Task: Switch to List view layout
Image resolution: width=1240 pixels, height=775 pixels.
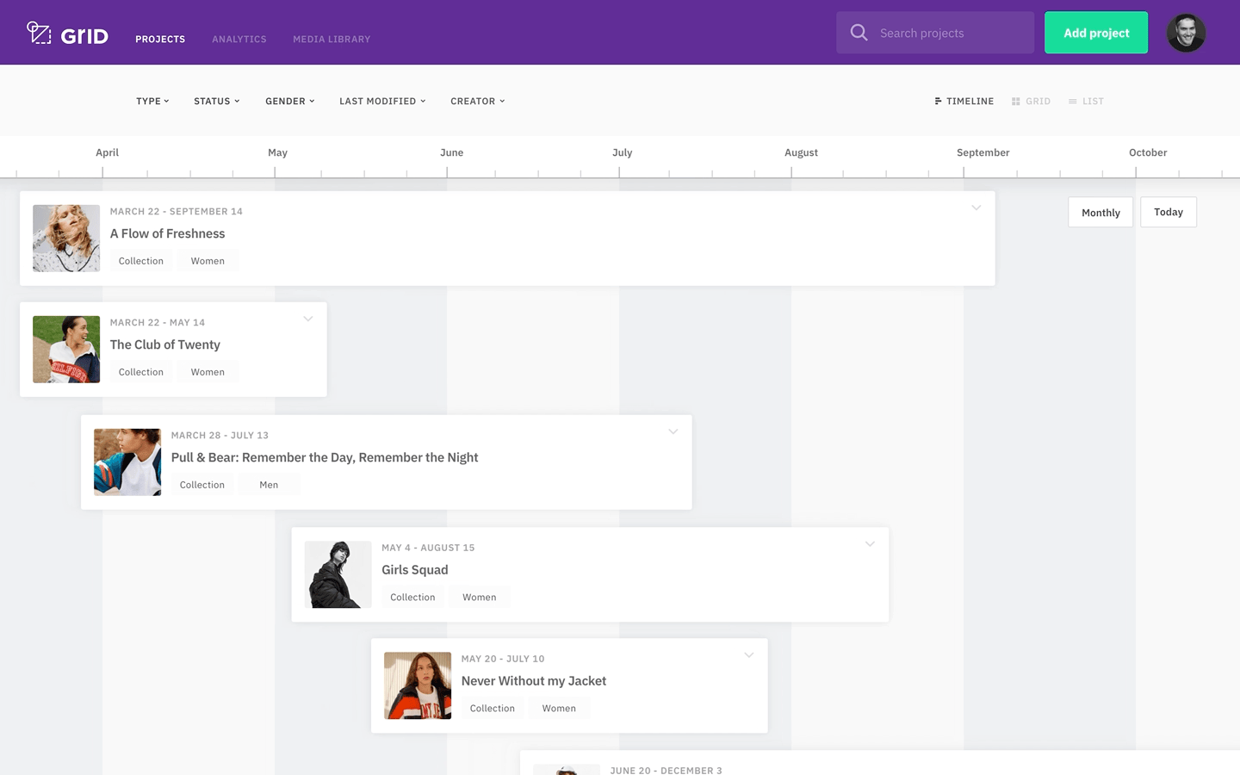Action: click(x=1086, y=102)
